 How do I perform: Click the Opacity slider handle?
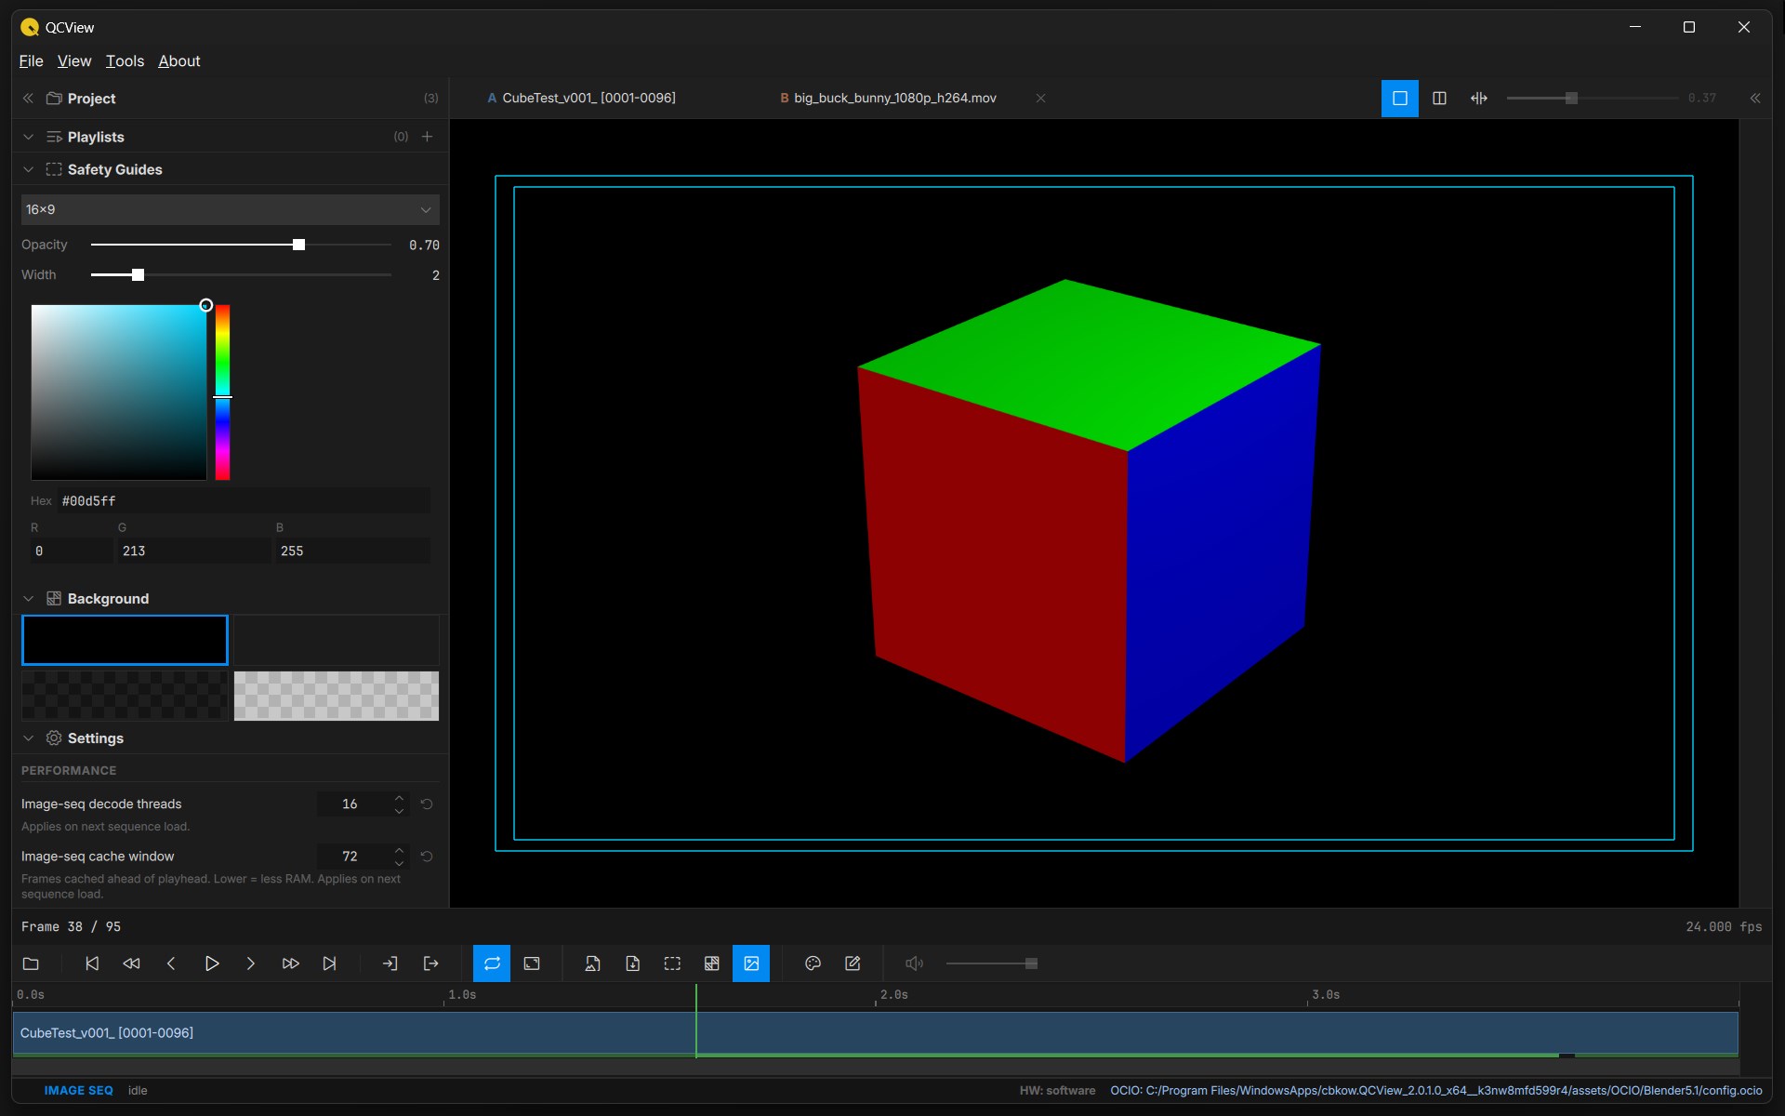[x=298, y=245]
